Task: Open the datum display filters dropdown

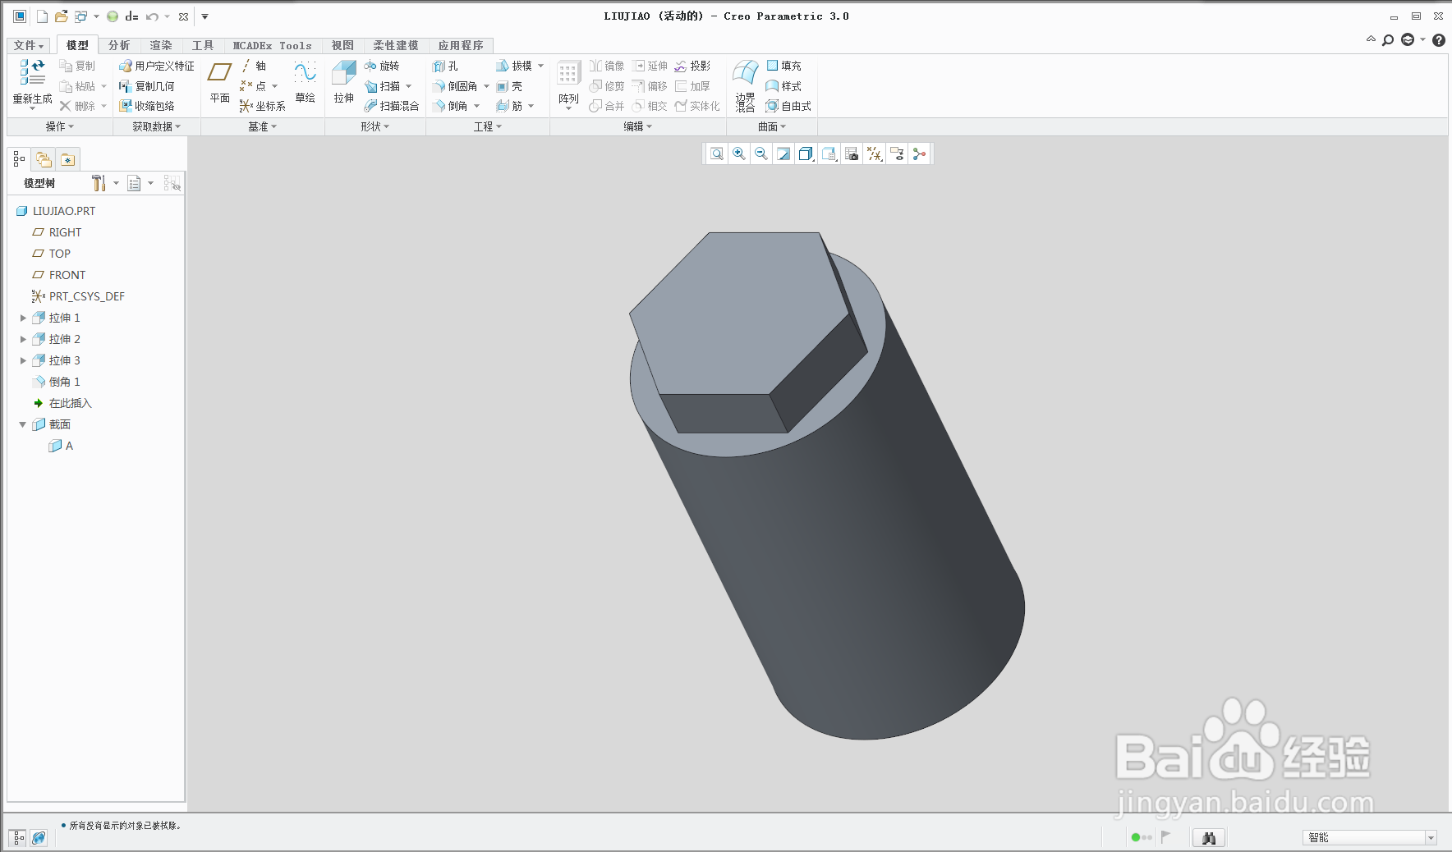Action: click(875, 153)
